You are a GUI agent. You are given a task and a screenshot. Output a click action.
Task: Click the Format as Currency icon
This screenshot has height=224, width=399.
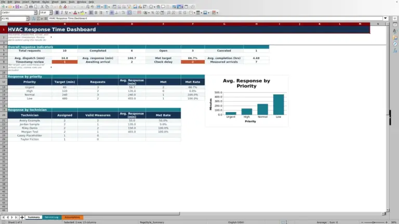point(146,12)
